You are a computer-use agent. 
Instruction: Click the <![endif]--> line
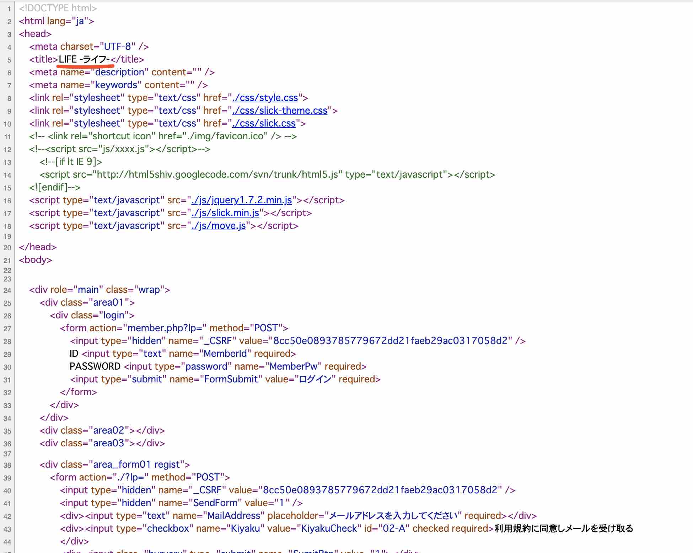pos(55,187)
